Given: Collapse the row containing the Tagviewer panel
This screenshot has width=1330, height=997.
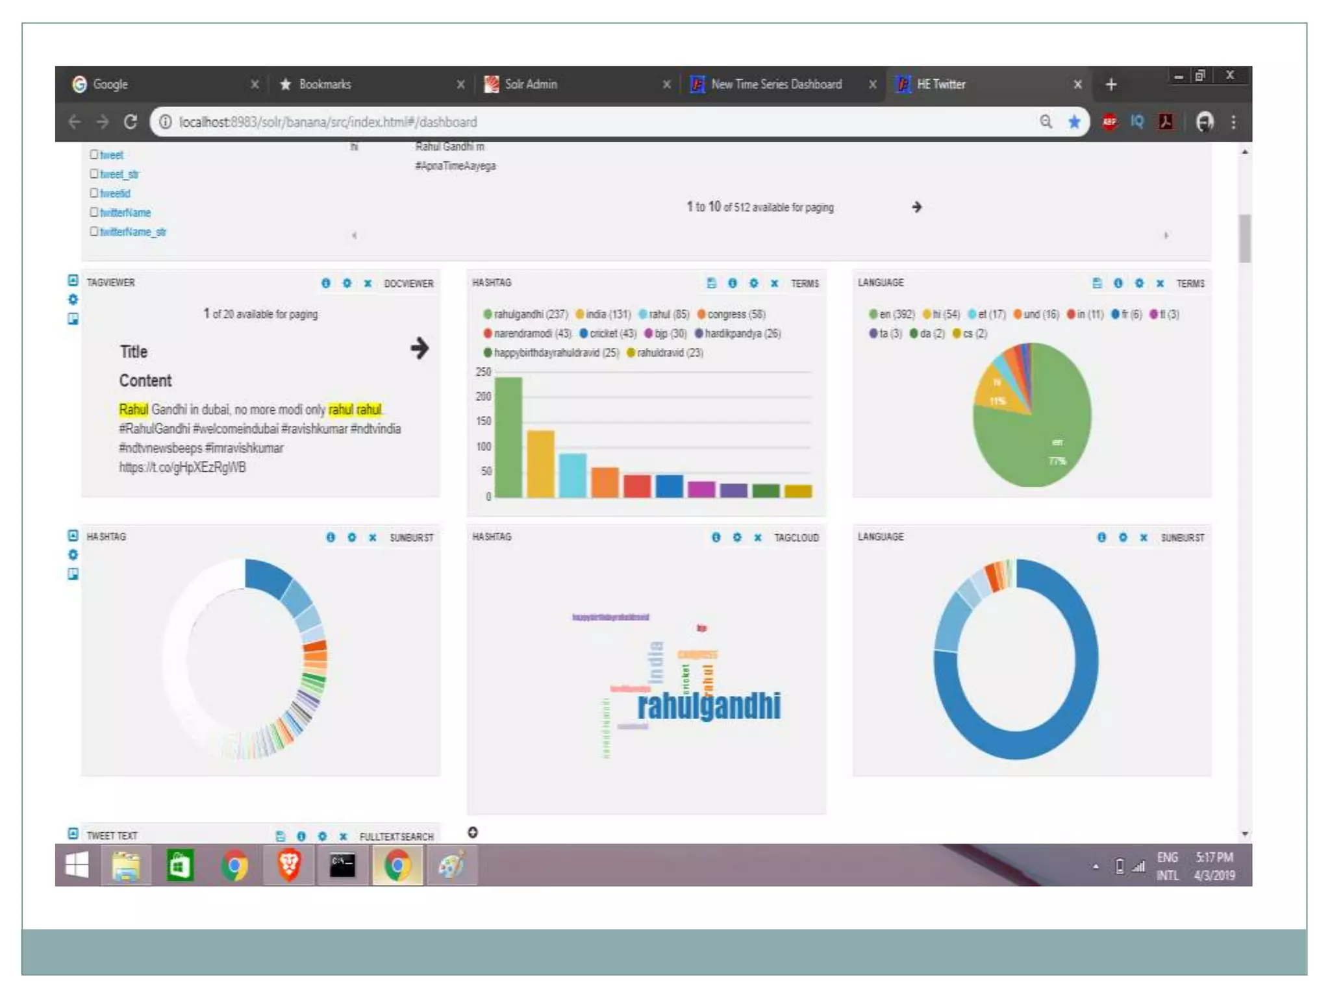Looking at the screenshot, I should point(73,280).
